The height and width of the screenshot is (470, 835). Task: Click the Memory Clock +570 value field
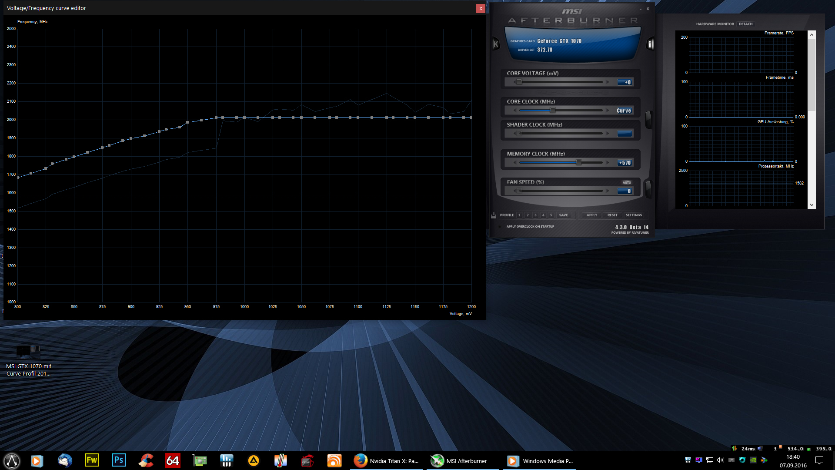pyautogui.click(x=625, y=163)
